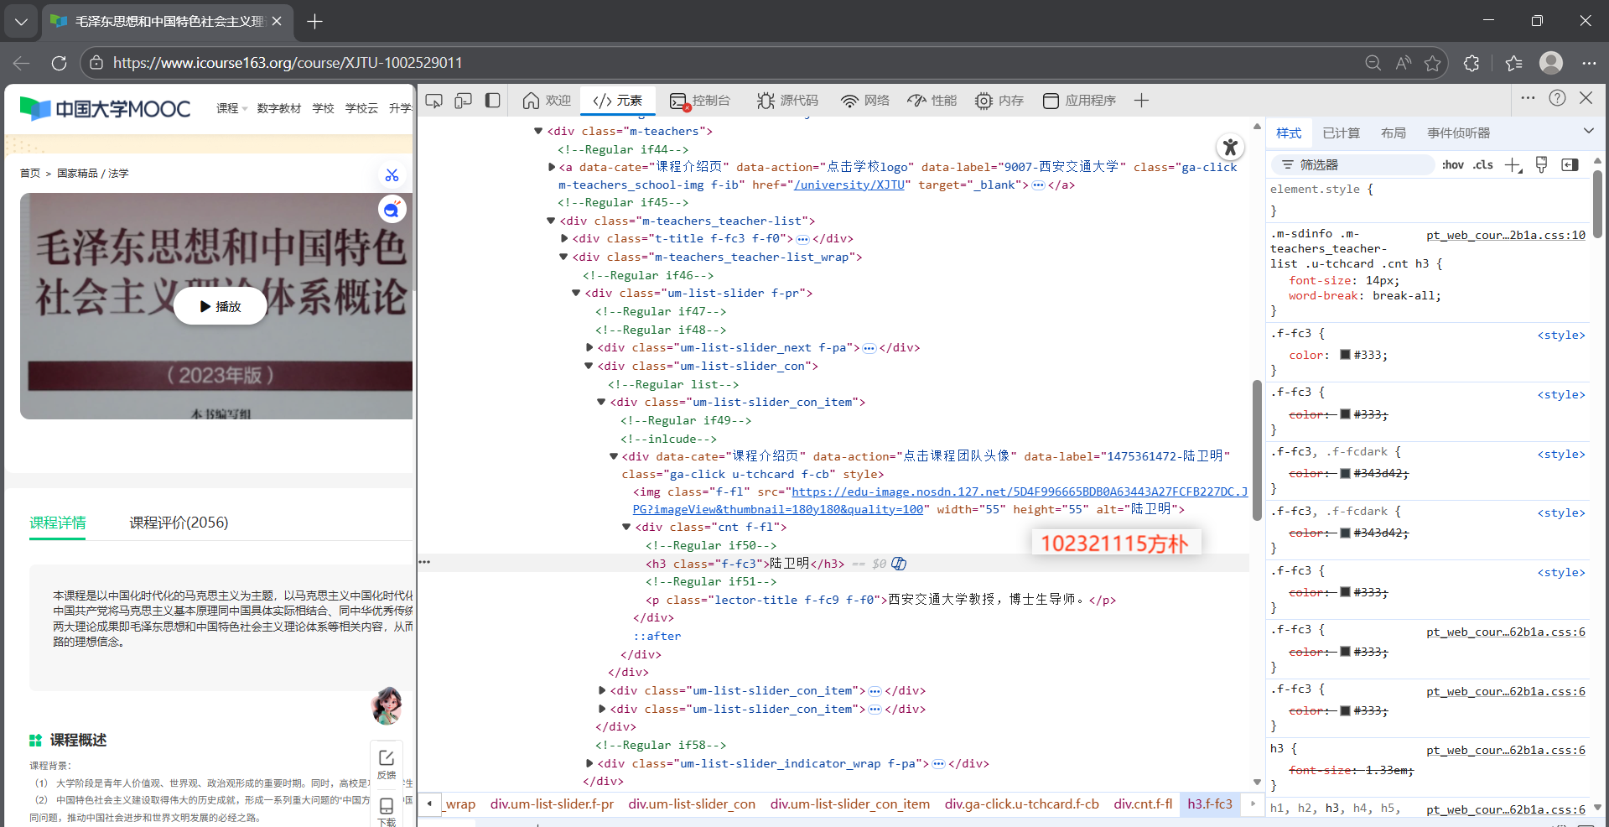Toggle rendering emulation paintbrush icon
1609x827 pixels.
coord(1541,165)
